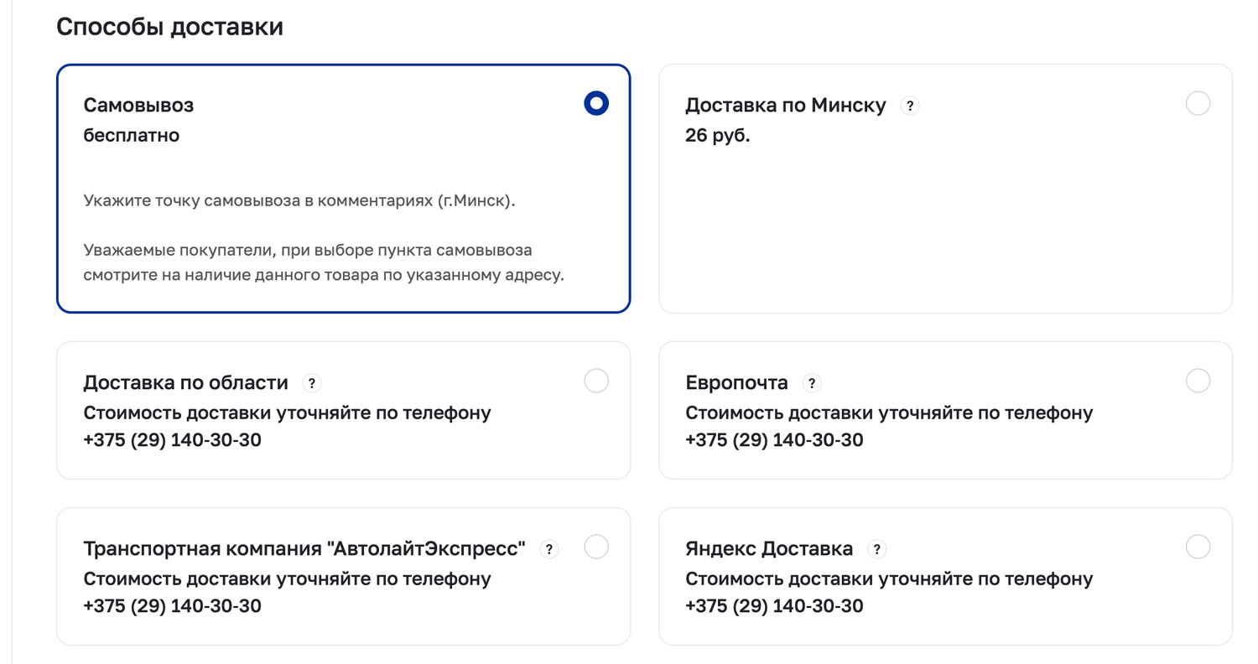The width and height of the screenshot is (1258, 664).
Task: Click the 26 руб. price text
Action: tap(717, 136)
